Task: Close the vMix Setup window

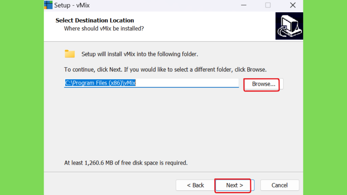Action: [293, 5]
